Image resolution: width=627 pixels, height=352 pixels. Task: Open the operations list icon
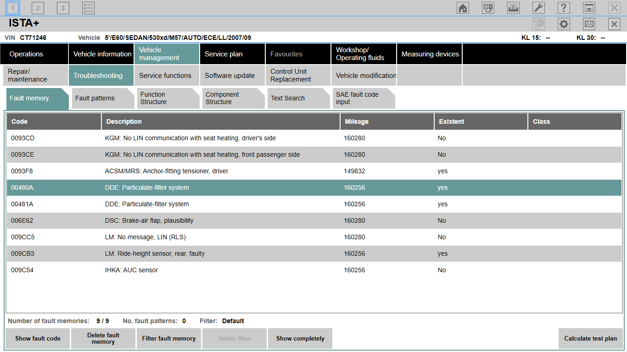click(x=88, y=8)
